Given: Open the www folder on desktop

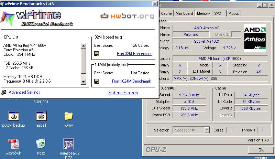Looking at the screenshot, I should 68,116.
